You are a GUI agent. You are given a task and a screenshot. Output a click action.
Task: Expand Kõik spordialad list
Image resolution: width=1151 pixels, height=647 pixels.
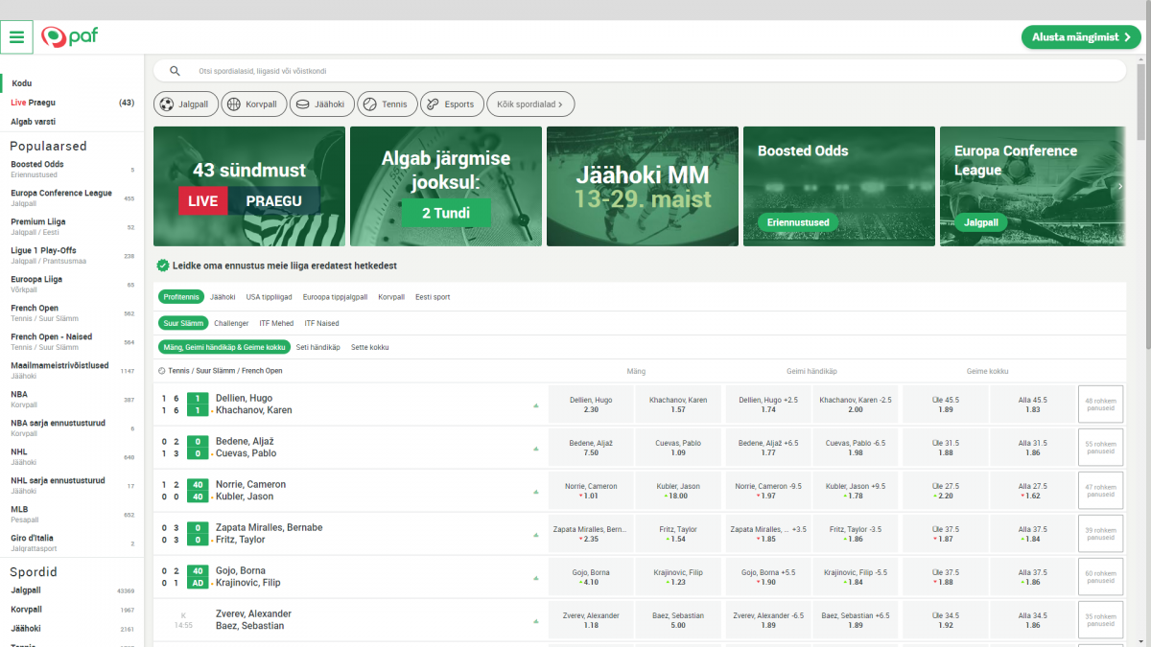click(x=529, y=104)
